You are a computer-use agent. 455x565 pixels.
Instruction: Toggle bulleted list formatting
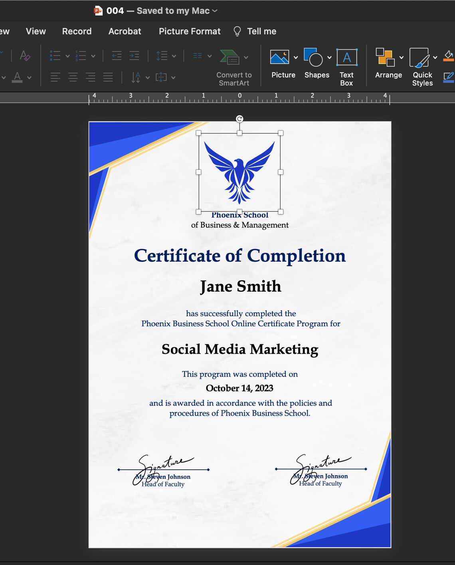point(55,56)
